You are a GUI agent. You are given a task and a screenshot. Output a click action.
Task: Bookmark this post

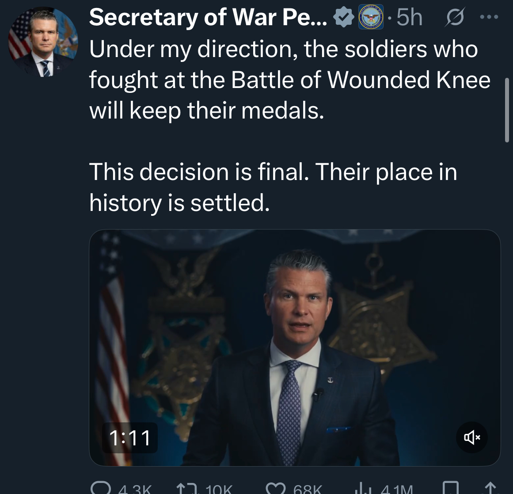(451, 488)
